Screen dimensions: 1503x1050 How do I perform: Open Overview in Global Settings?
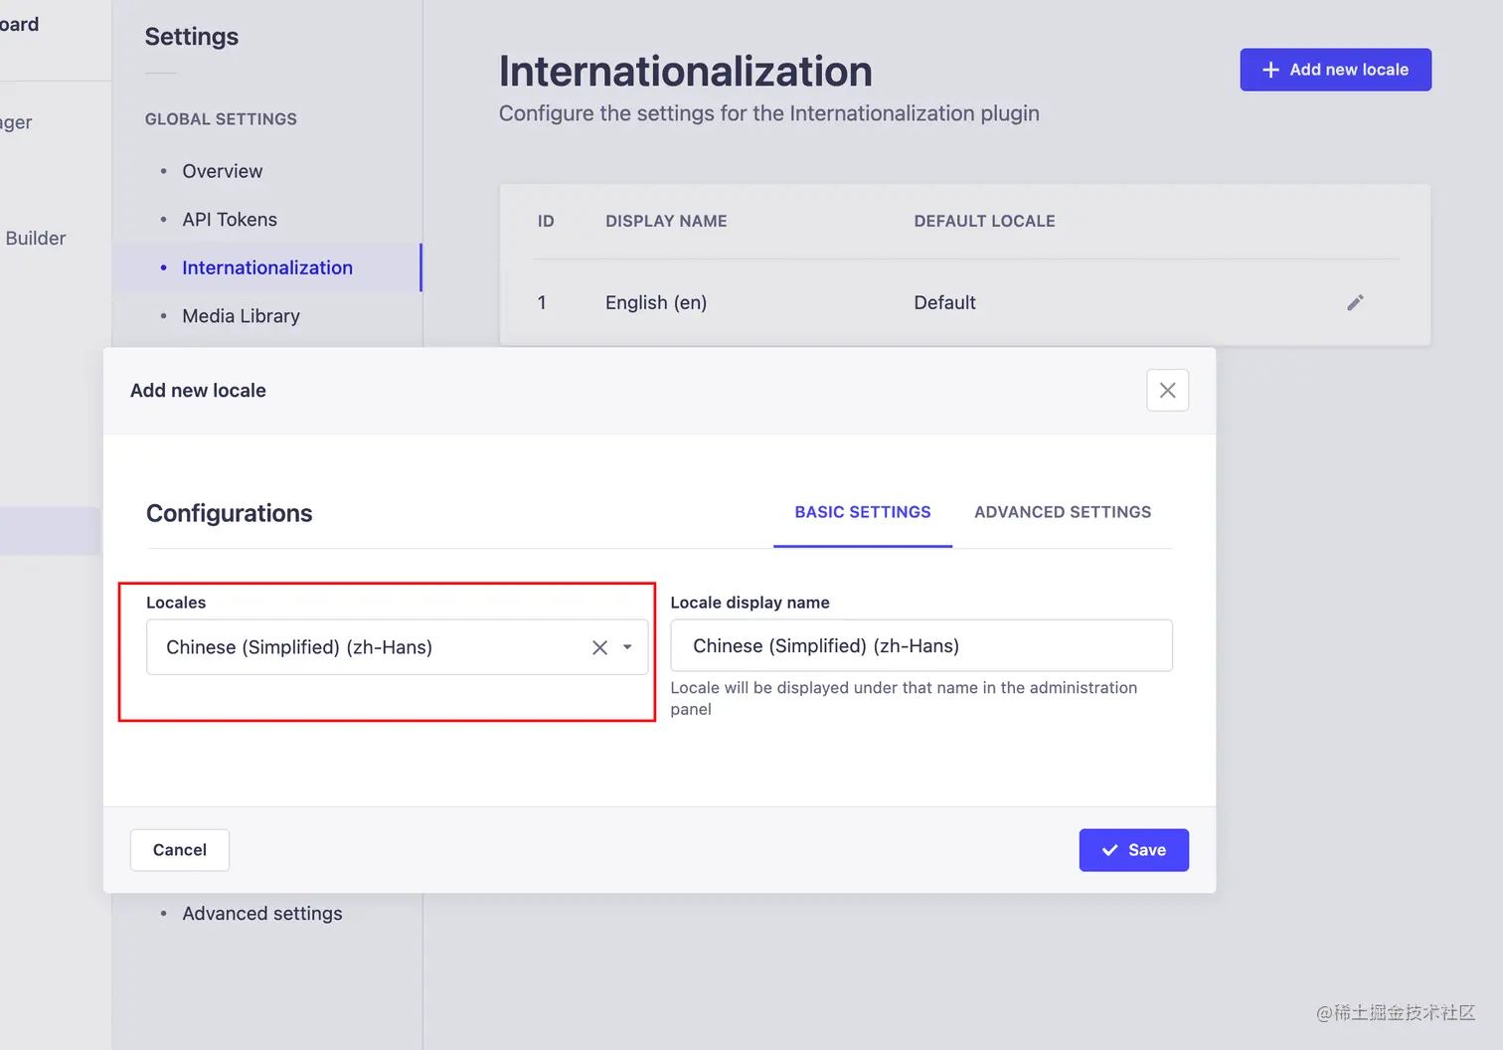point(223,171)
